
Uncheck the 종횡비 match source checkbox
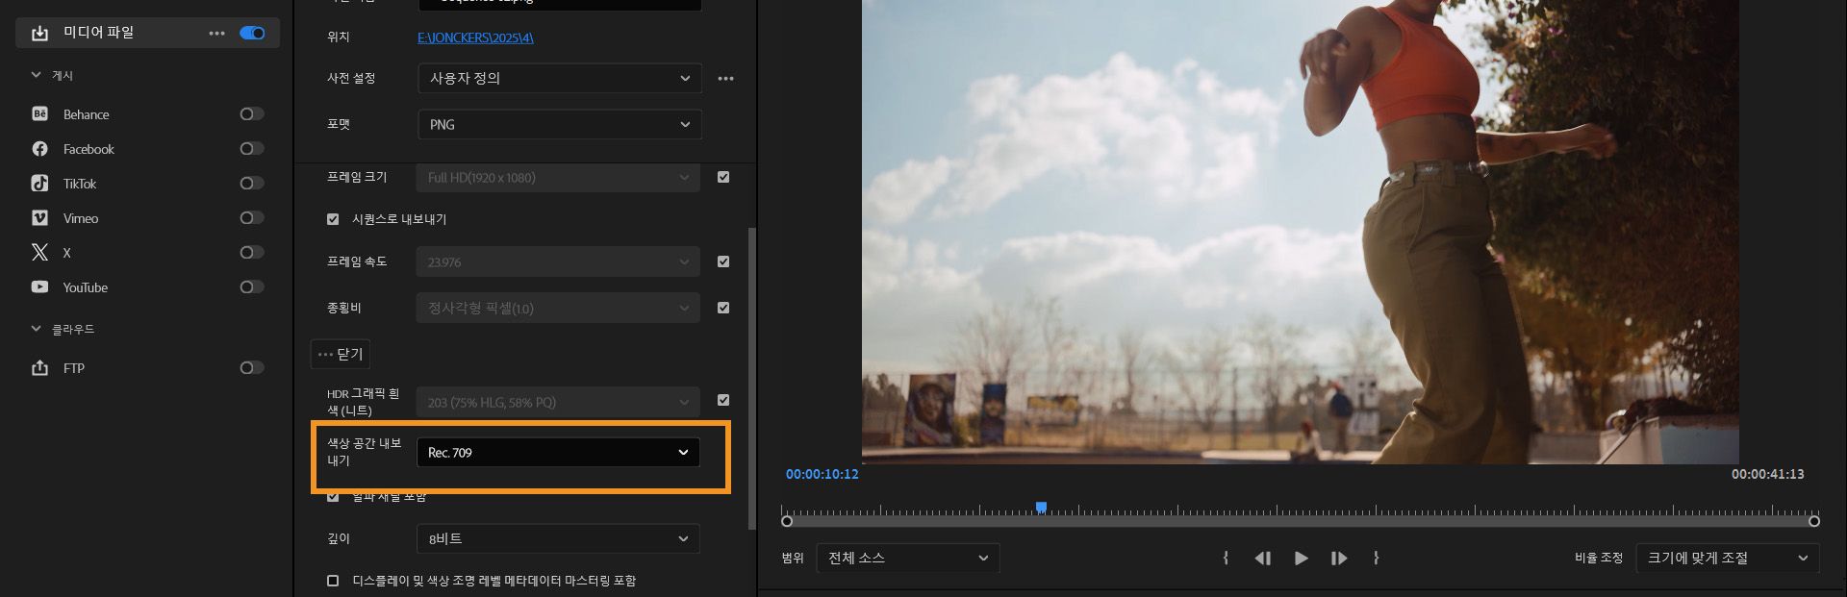[723, 308]
